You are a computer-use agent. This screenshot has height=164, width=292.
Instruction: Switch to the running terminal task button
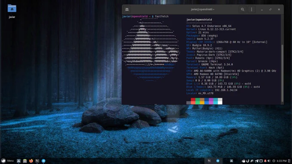(209, 161)
